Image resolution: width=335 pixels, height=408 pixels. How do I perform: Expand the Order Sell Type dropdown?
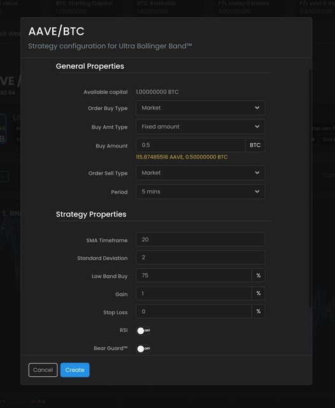click(x=201, y=172)
